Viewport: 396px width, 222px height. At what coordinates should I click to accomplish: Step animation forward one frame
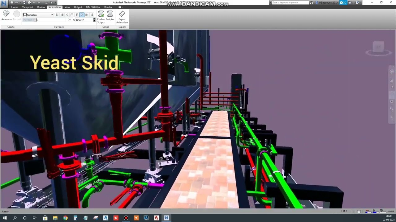pos(87,15)
